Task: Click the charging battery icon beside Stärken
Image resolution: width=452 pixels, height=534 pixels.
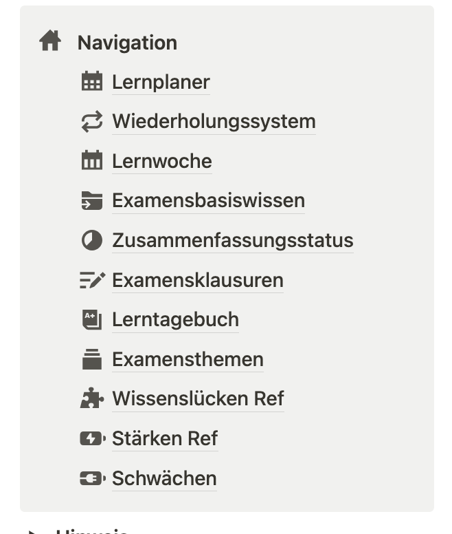Action: coord(91,438)
